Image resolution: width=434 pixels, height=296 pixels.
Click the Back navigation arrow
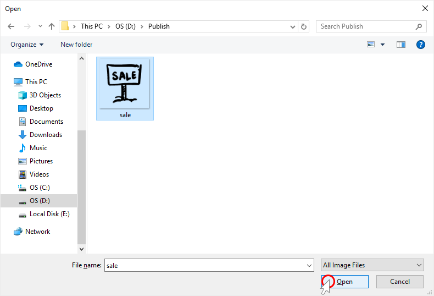[x=11, y=26]
